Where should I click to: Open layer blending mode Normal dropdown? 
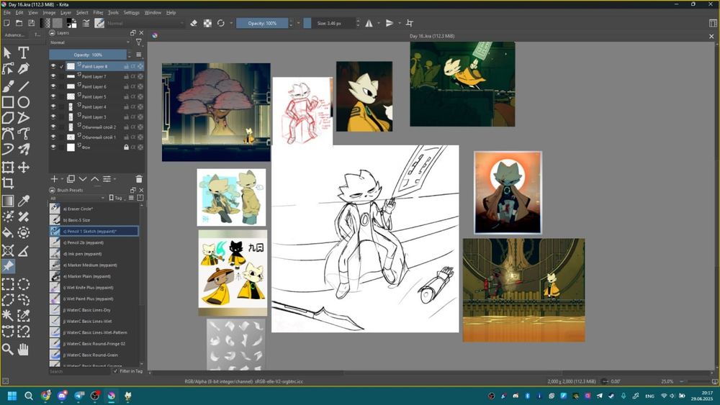(90, 42)
